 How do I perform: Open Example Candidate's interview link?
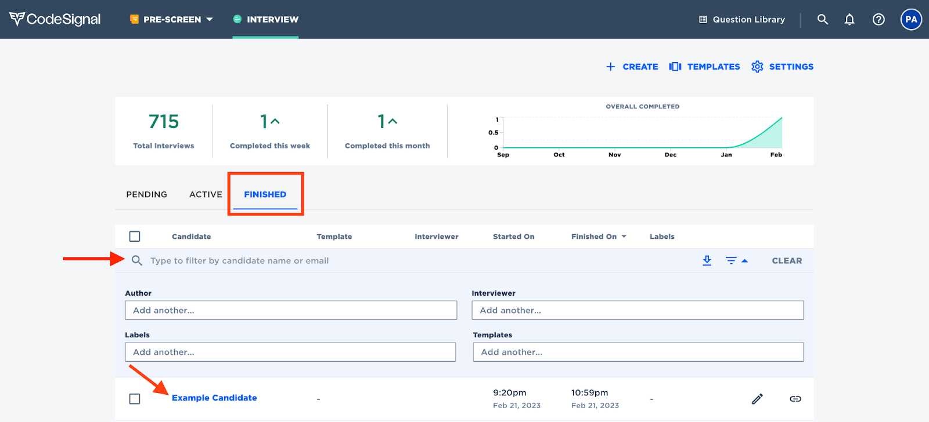tap(214, 398)
